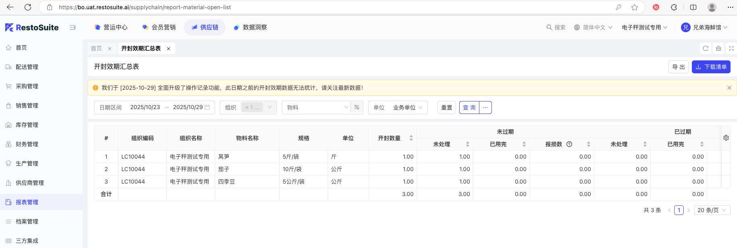Open 库存管理 in the sidebar
Viewport: 737px width, 248px height.
[x=27, y=125]
